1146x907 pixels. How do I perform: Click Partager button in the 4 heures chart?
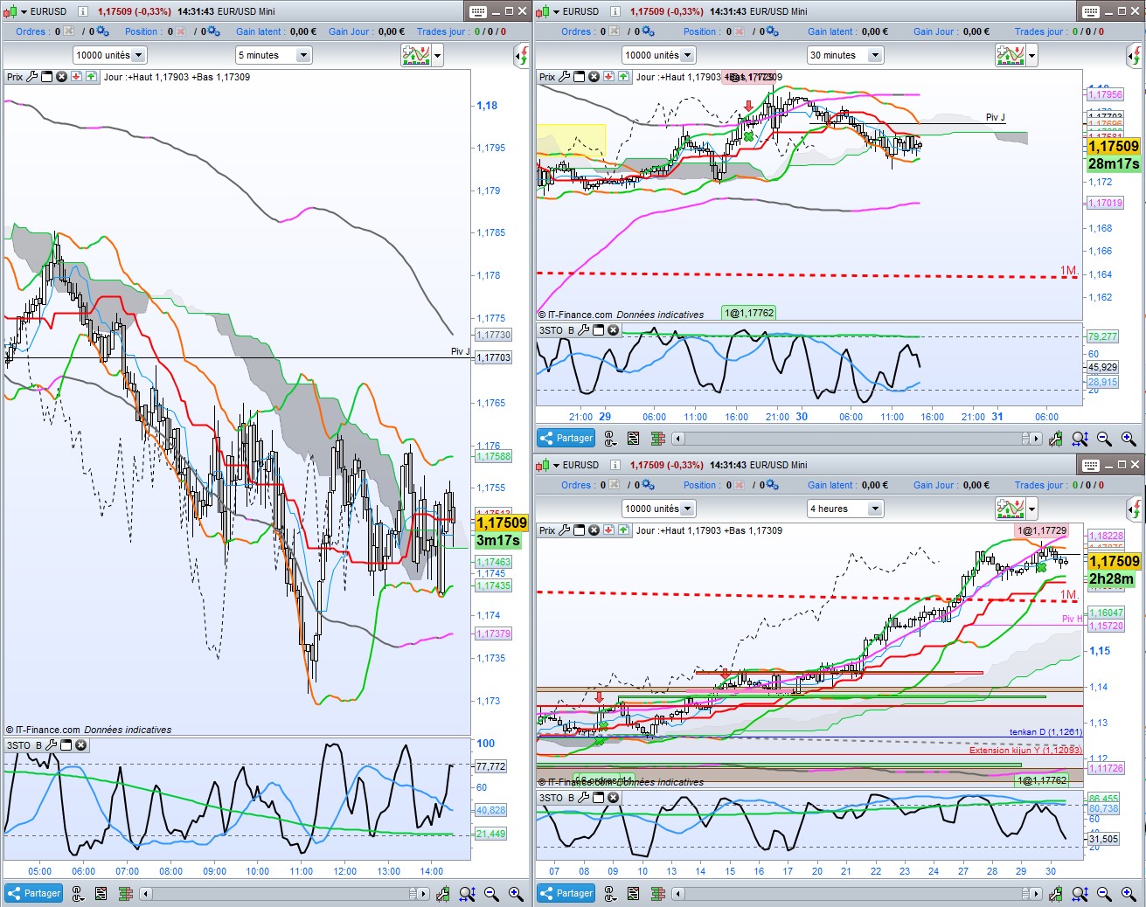(x=566, y=893)
